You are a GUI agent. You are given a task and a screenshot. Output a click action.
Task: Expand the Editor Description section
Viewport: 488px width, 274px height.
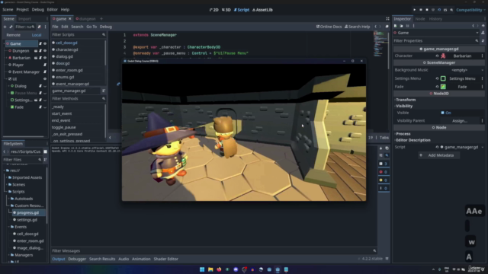tap(413, 140)
